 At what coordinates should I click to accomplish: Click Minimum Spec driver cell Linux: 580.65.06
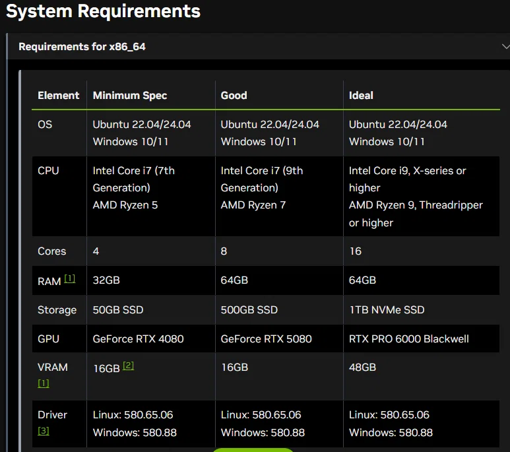click(x=151, y=424)
